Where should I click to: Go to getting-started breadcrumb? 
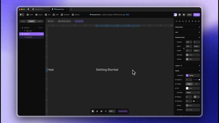[64, 21]
